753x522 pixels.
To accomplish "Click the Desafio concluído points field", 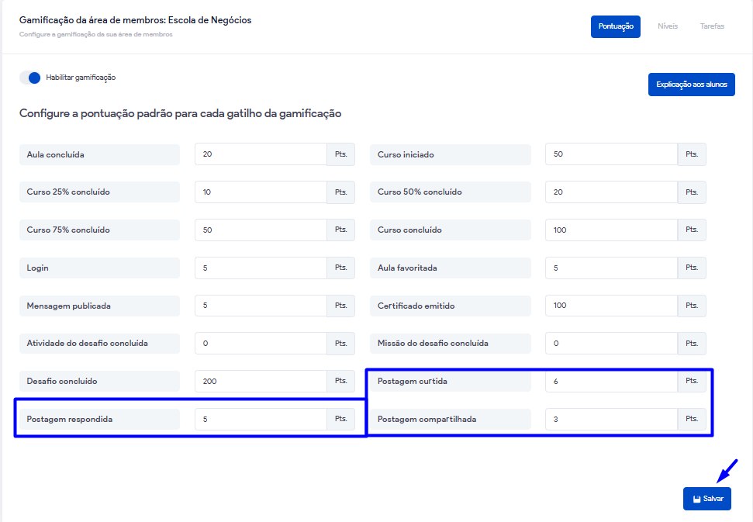I will click(260, 382).
